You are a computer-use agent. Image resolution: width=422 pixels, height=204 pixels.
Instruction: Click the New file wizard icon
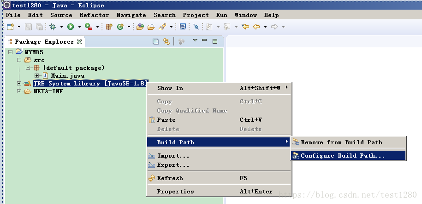(10, 27)
